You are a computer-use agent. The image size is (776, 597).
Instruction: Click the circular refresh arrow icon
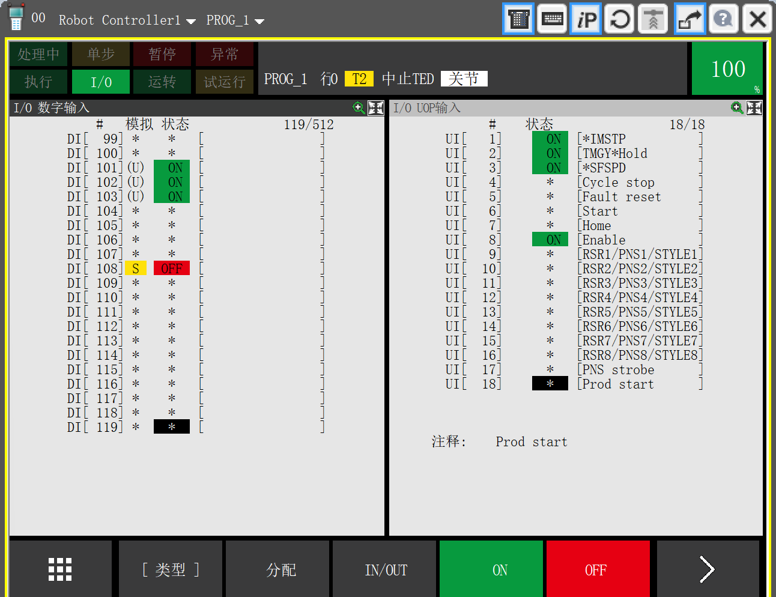coord(620,19)
